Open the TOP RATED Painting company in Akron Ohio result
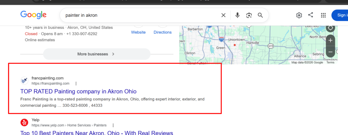The image size is (348, 135). 79,91
